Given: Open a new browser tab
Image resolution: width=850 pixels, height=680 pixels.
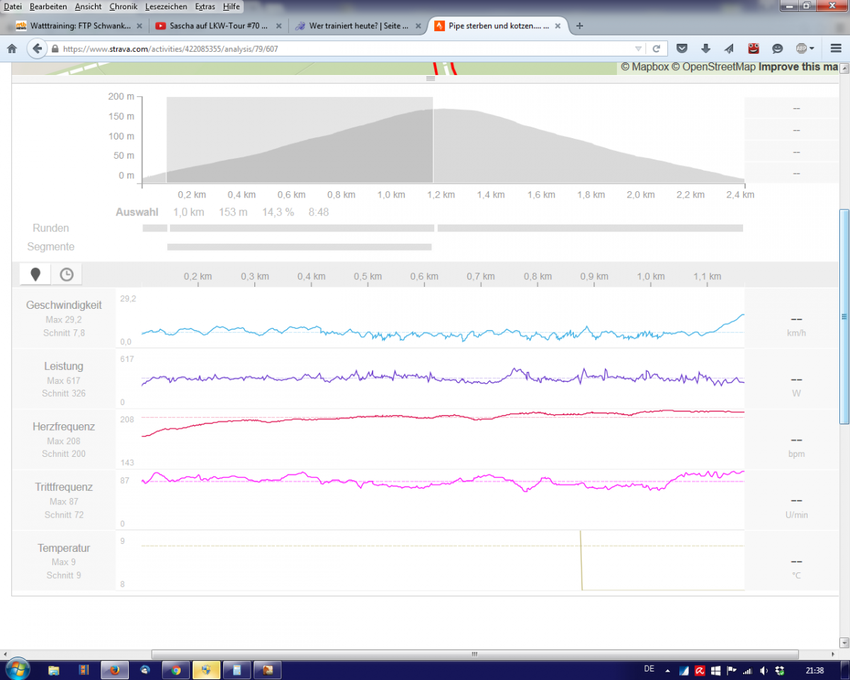Looking at the screenshot, I should pyautogui.click(x=579, y=26).
